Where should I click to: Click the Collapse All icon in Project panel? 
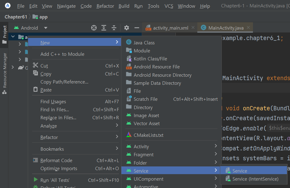coord(114,28)
